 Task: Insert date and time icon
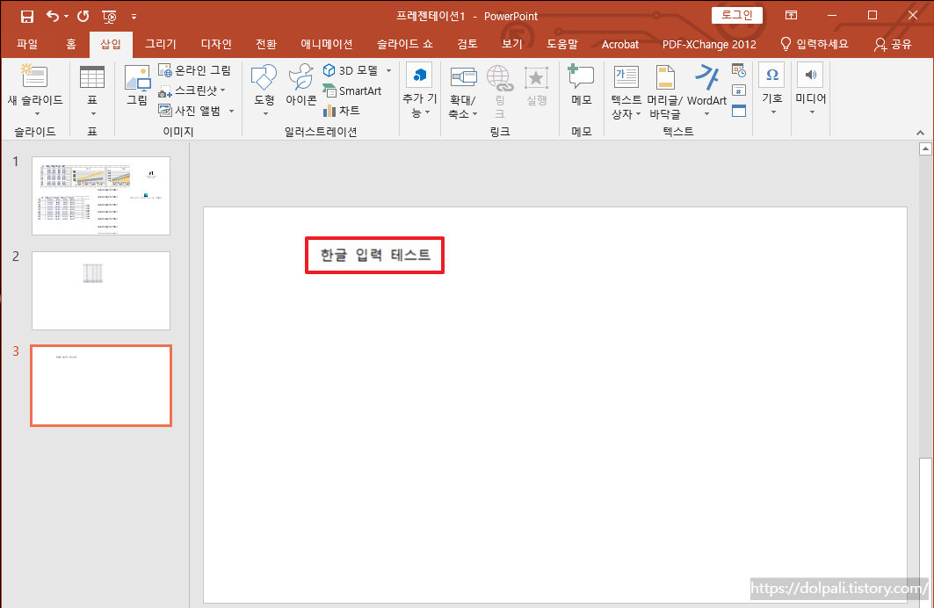739,71
